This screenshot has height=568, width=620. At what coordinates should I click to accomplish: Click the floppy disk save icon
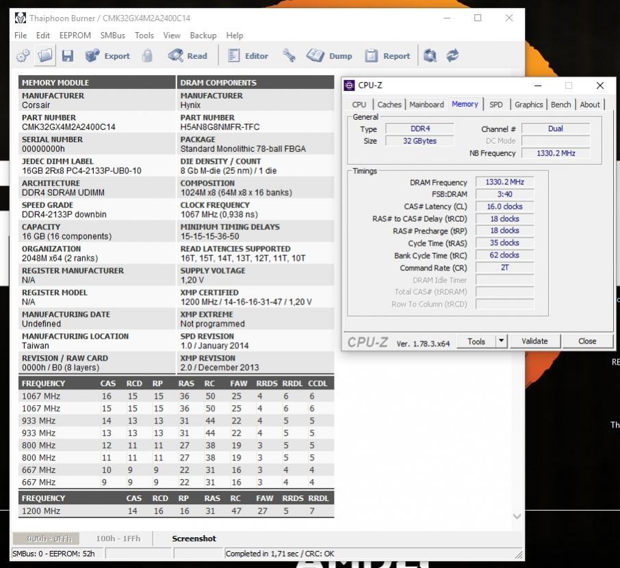click(x=68, y=55)
